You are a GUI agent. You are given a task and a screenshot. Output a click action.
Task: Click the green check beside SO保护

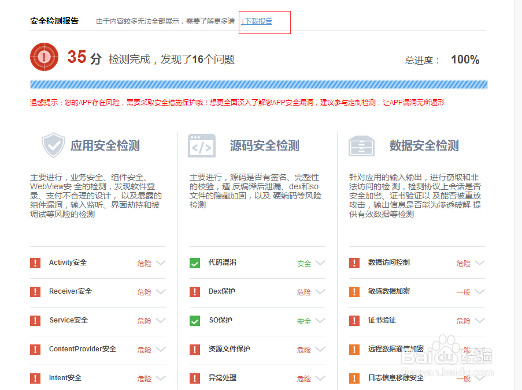[194, 320]
